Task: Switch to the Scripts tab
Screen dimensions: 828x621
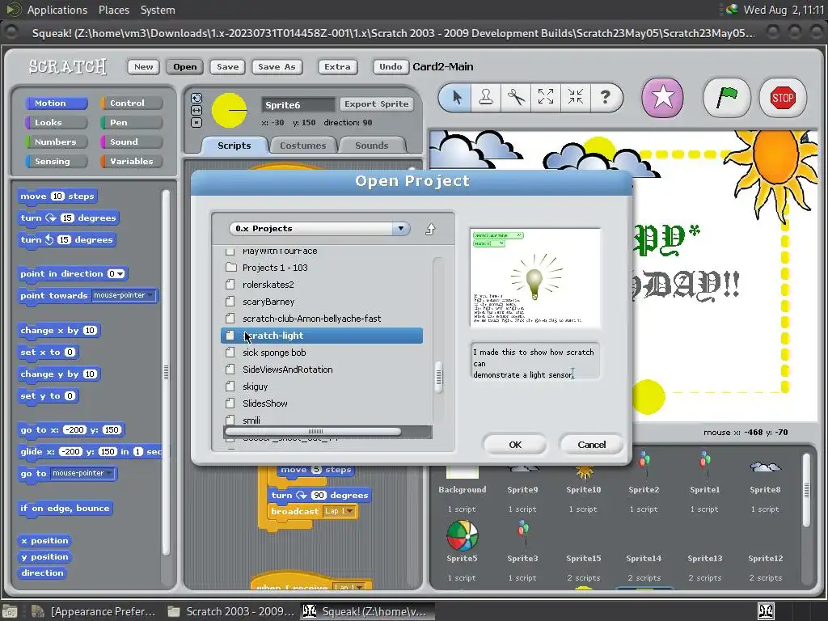Action: click(x=234, y=146)
